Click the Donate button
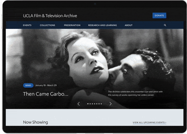 (159, 16)
